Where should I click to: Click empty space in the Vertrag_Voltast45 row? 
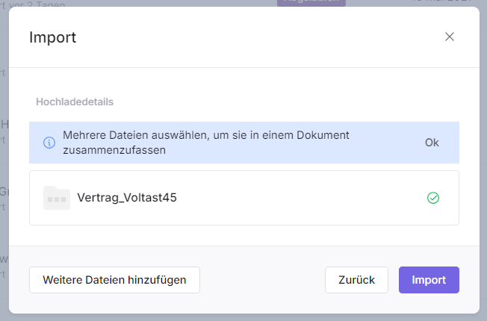click(x=299, y=198)
